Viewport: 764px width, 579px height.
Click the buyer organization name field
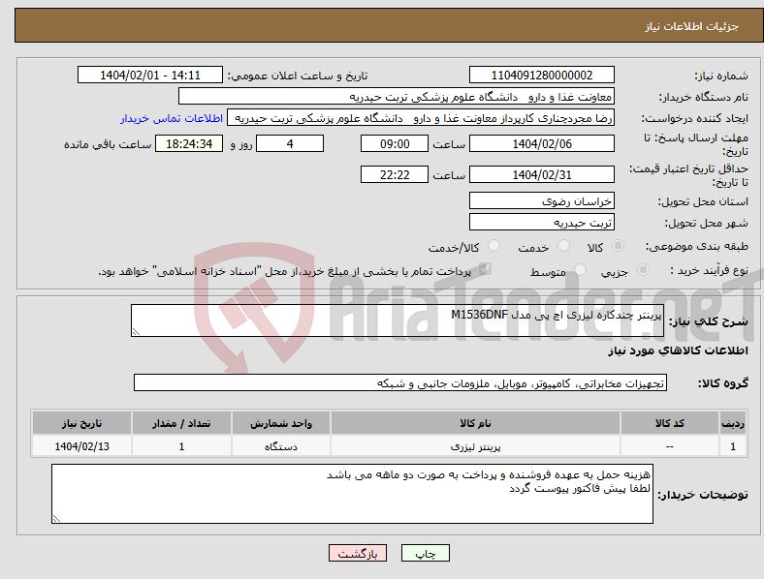pos(397,96)
